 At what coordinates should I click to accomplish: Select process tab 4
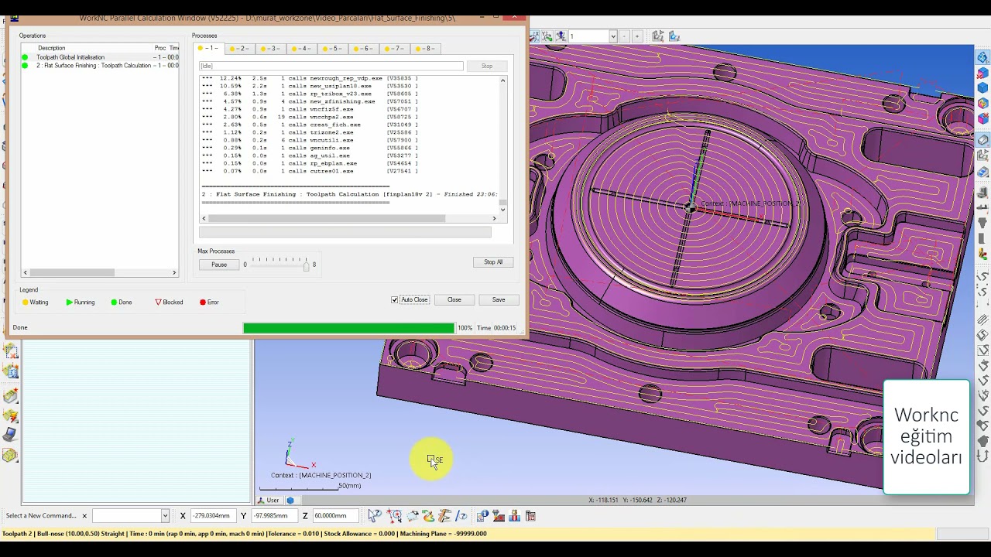coord(302,49)
